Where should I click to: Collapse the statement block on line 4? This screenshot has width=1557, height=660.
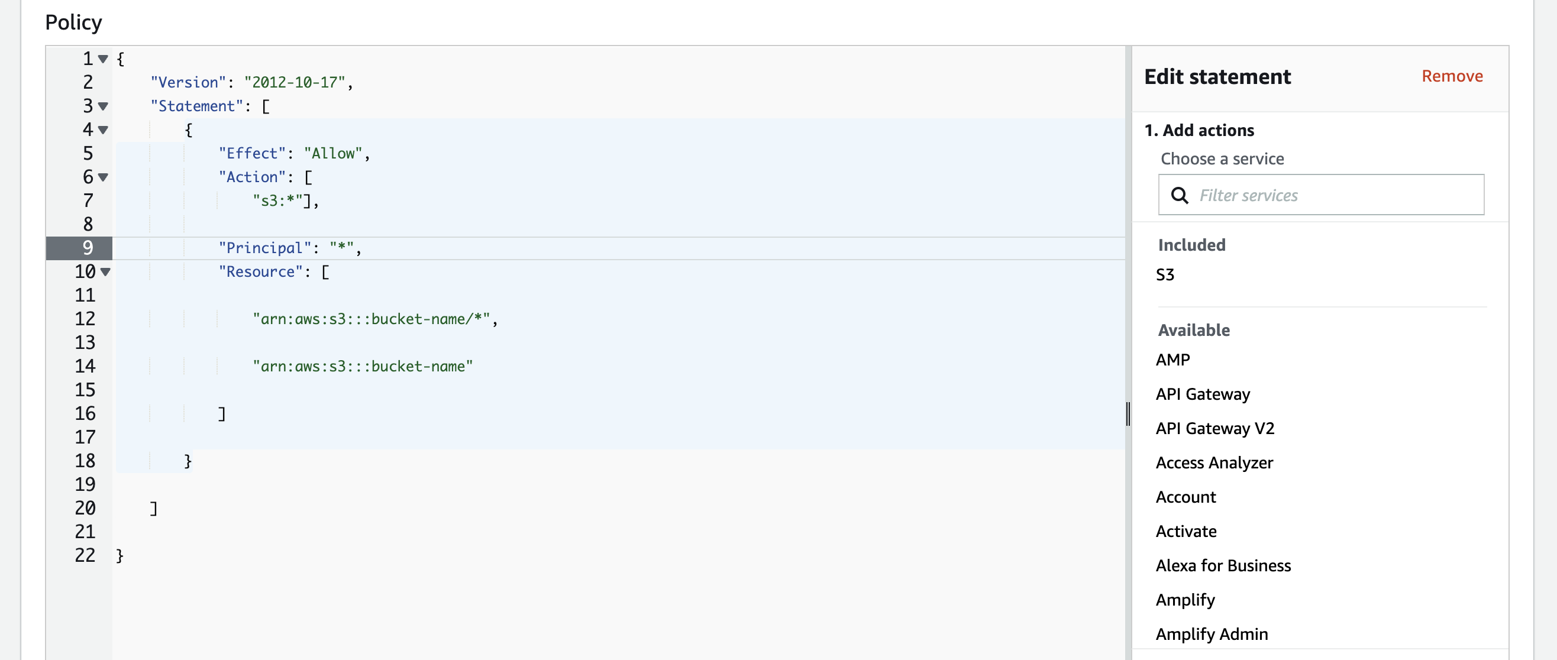pos(103,130)
